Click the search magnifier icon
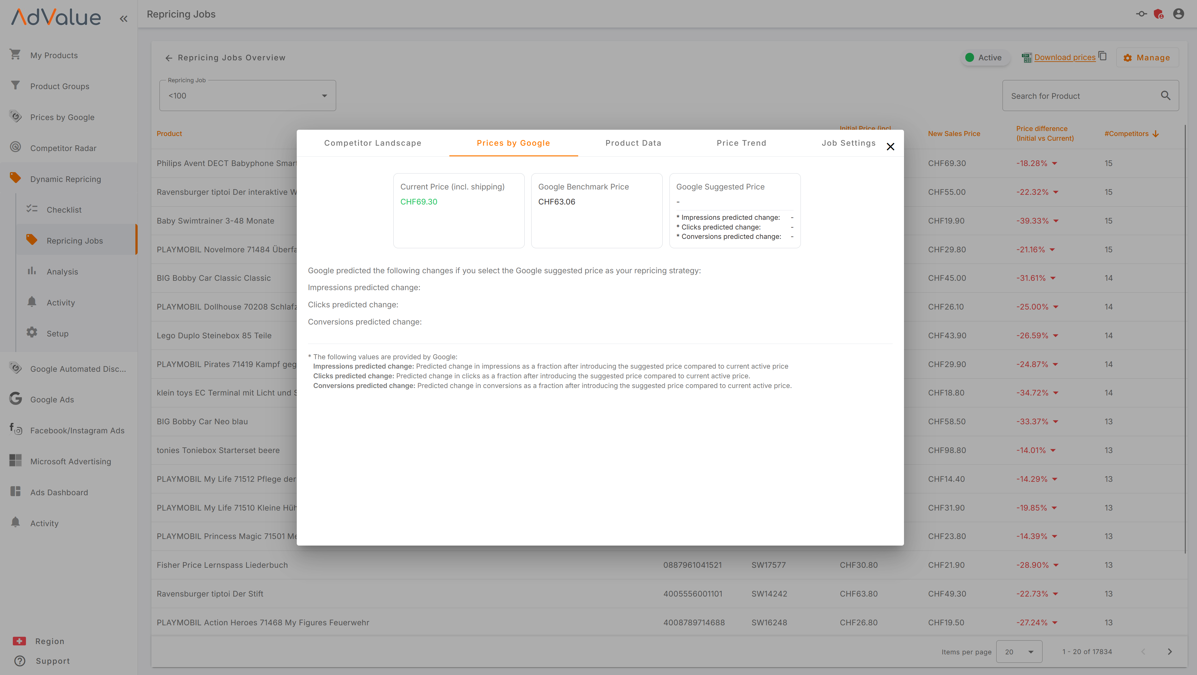 coord(1165,96)
